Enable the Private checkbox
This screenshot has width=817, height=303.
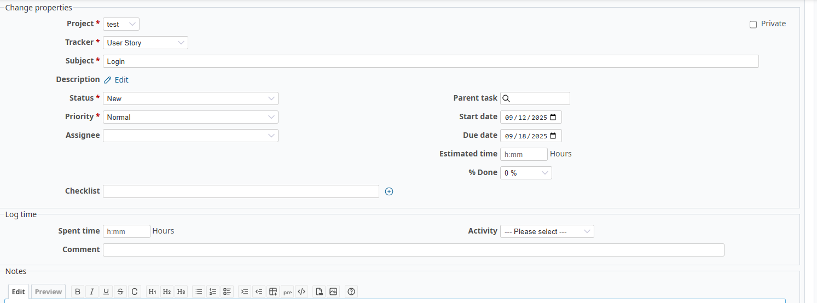[753, 25]
